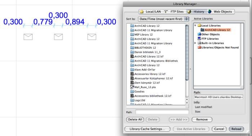Click the Other Objects icon
This screenshot has height=136, width=252.
(199, 34)
